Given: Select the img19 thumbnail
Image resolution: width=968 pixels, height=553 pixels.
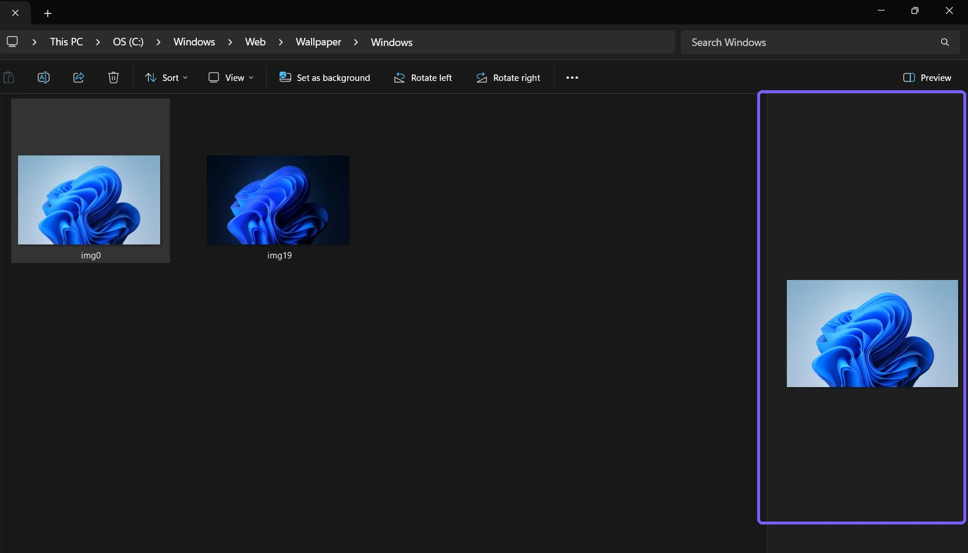Looking at the screenshot, I should (x=278, y=200).
